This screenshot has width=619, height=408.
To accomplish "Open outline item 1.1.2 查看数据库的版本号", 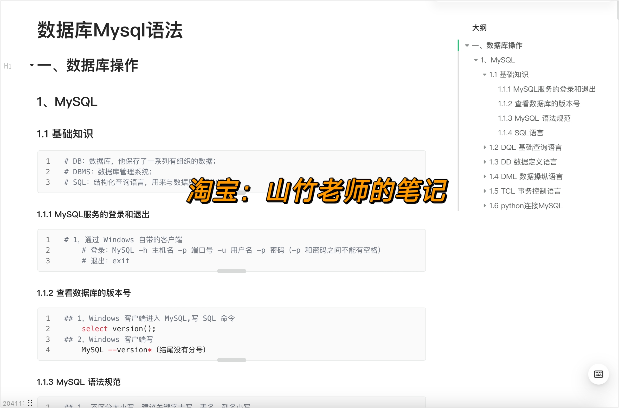I will 539,104.
